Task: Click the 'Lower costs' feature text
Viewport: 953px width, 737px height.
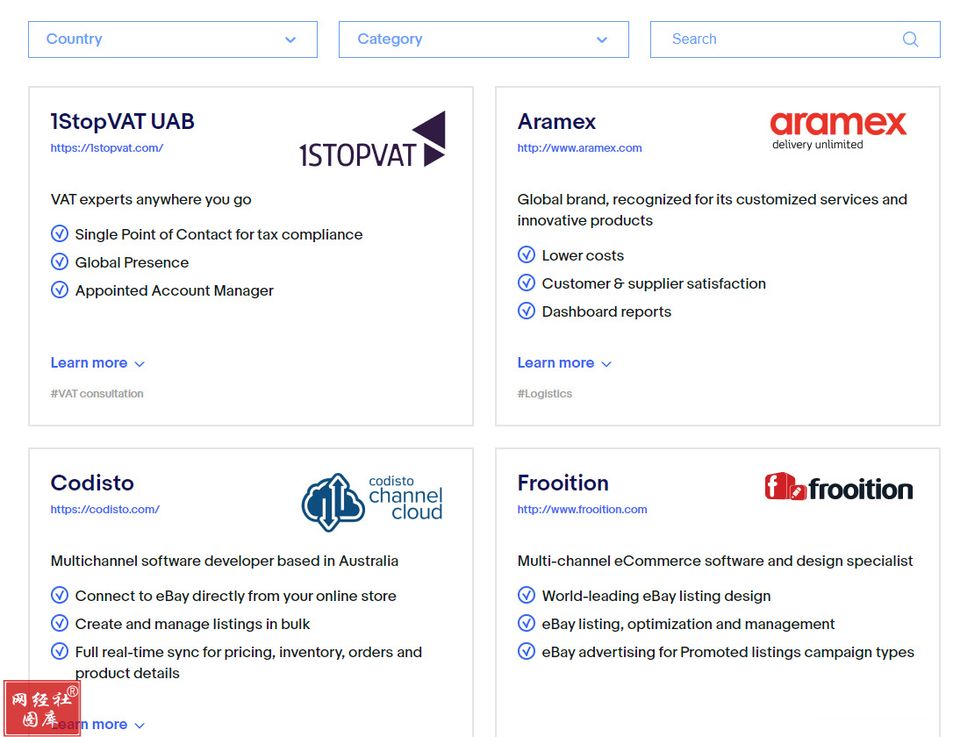Action: 583,256
